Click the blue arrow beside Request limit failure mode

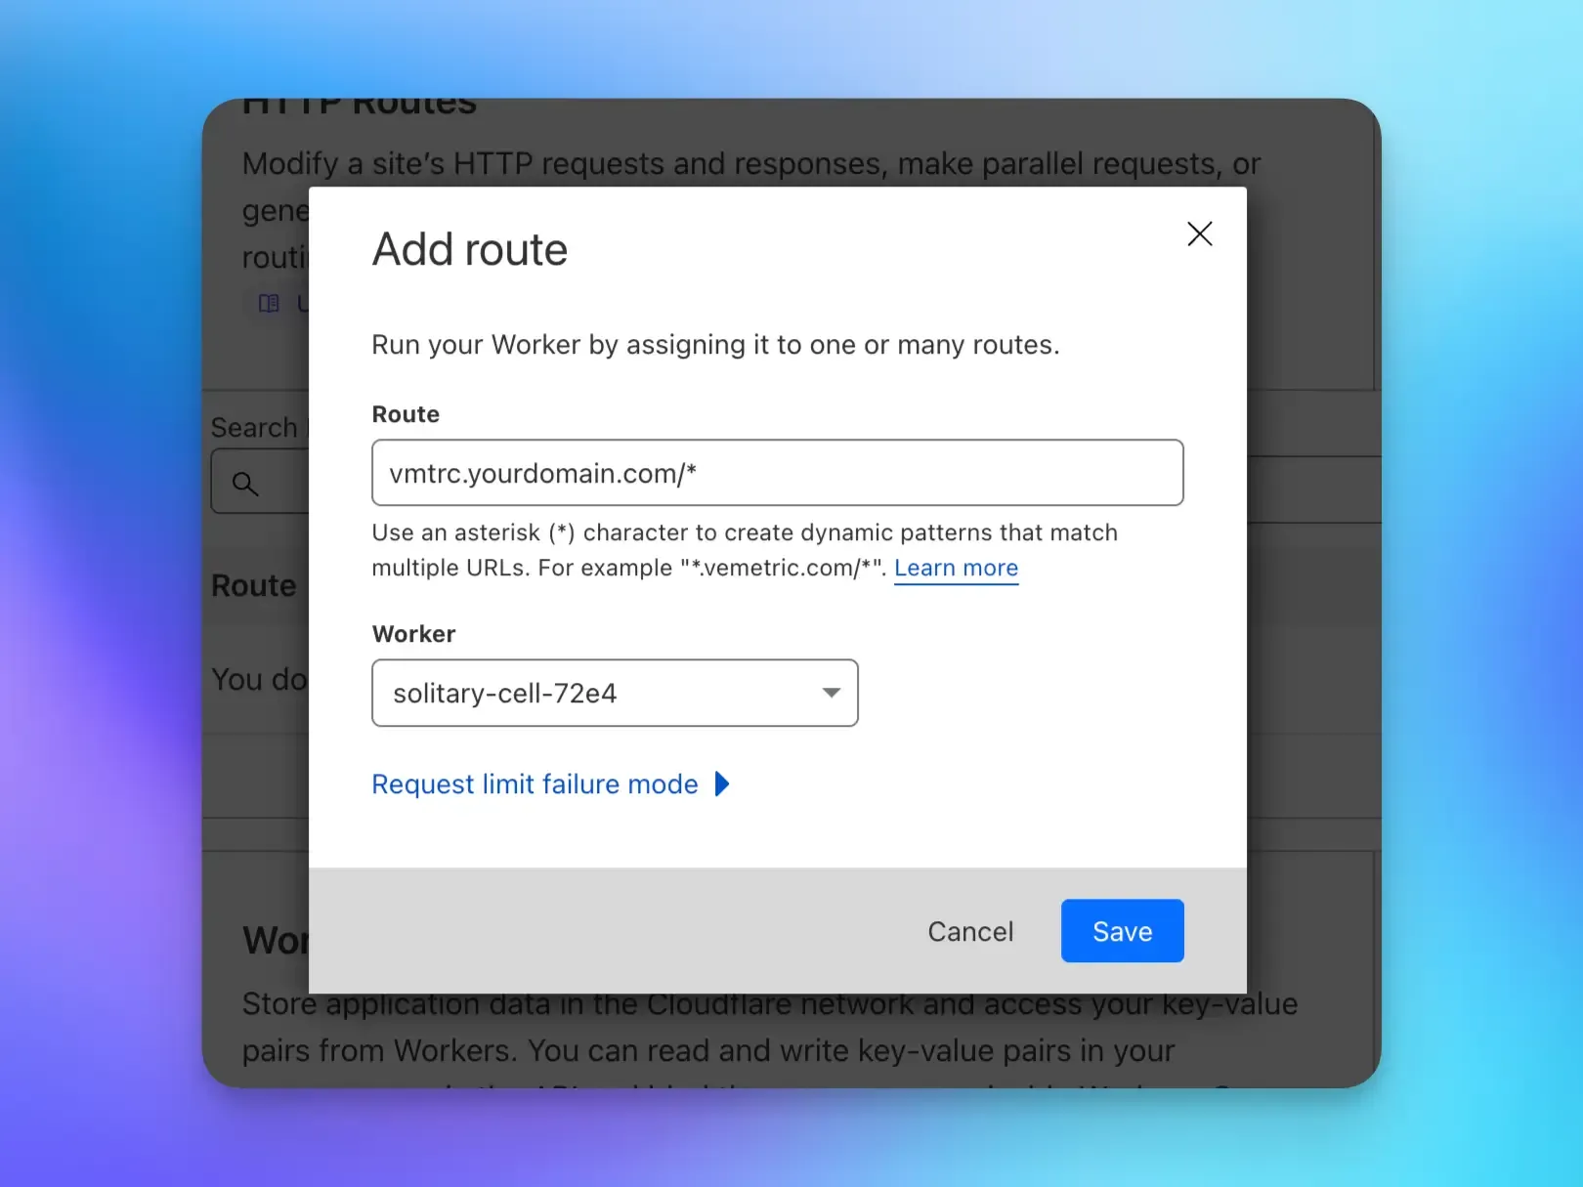click(x=722, y=784)
